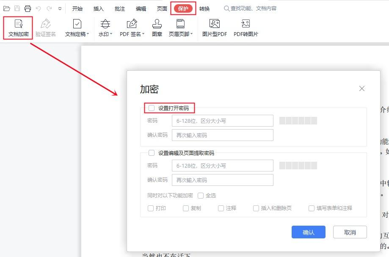389x257 pixels.
Task: Tick the 全选 select-all checkbox
Action: [x=201, y=196]
